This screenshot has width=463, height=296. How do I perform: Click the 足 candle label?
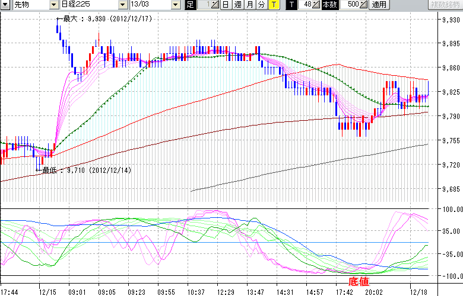pos(190,5)
